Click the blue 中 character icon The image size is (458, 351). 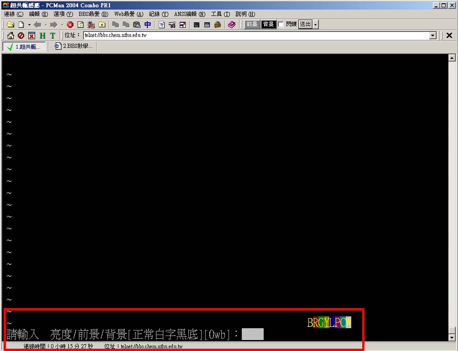[147, 25]
